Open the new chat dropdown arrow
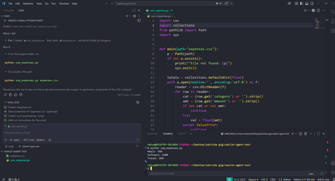Screen dimensions: 335x181 (x=130, y=16)
